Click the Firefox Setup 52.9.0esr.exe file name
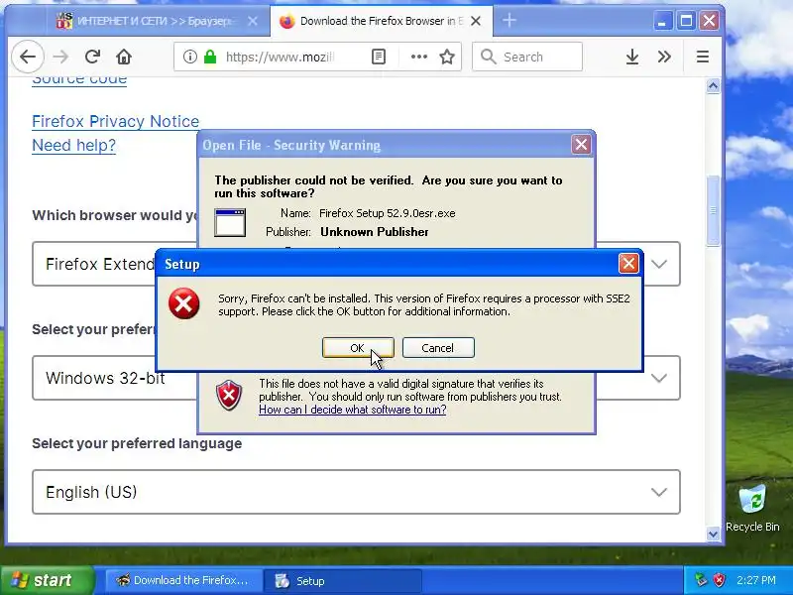The image size is (793, 595). click(388, 213)
